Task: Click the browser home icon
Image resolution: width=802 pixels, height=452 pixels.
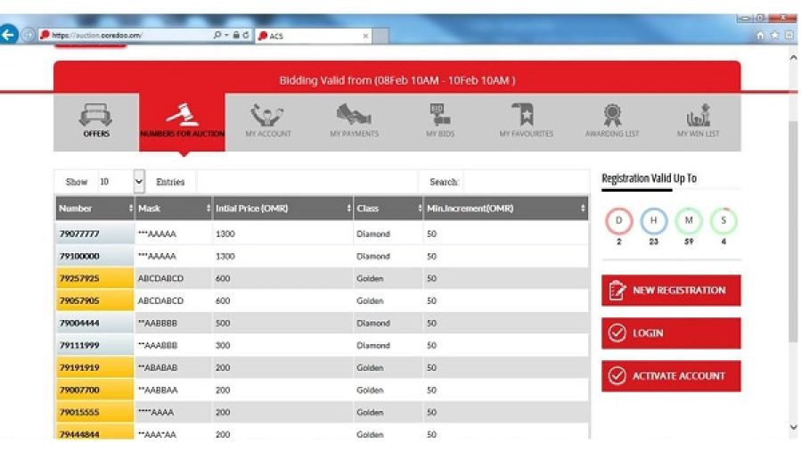Action: pos(761,36)
